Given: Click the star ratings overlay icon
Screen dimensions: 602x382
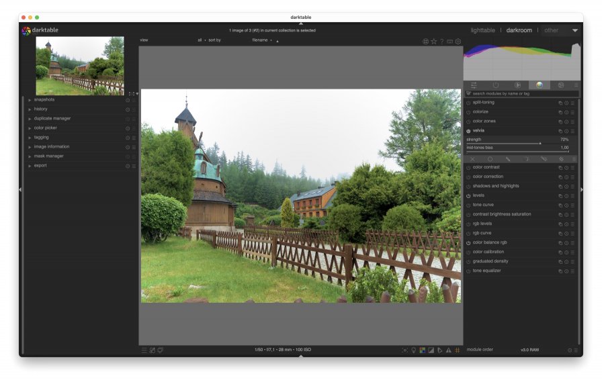Looking at the screenshot, I should pos(434,42).
